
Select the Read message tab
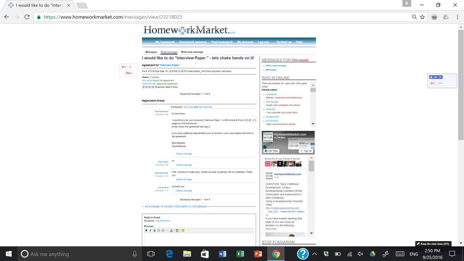(x=169, y=52)
